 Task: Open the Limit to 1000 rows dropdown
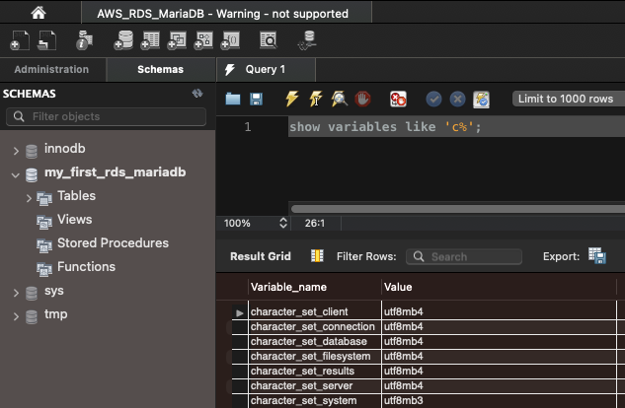click(x=569, y=99)
